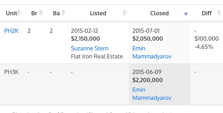Click the sort arrows beside Listed header
223x113 pixels.
pyautogui.click(x=124, y=13)
